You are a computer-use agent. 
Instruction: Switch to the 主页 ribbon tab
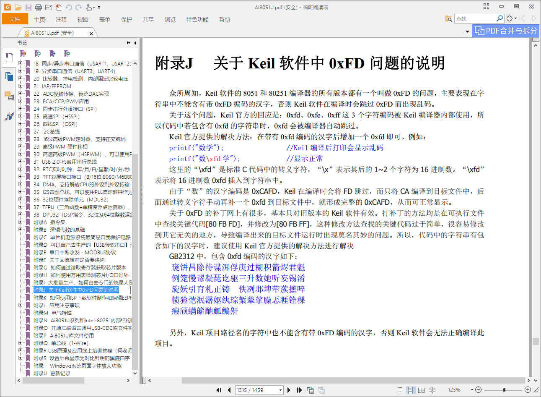(39, 19)
